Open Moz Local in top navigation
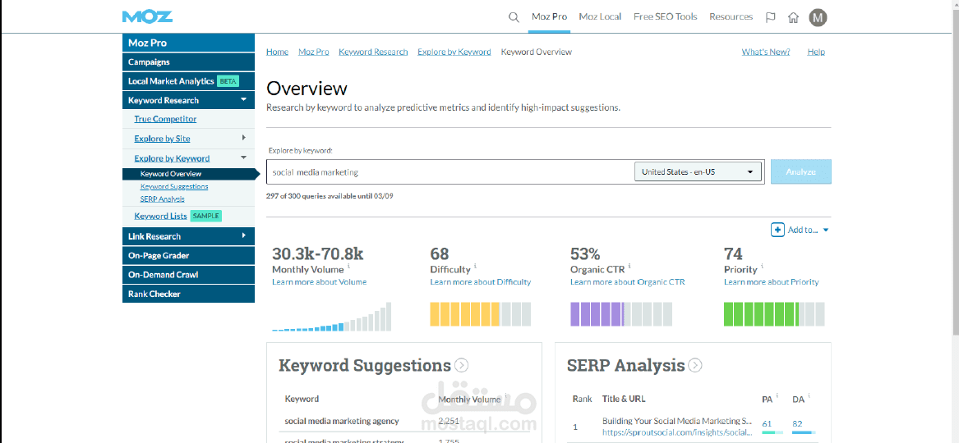This screenshot has height=443, width=959. coord(600,17)
